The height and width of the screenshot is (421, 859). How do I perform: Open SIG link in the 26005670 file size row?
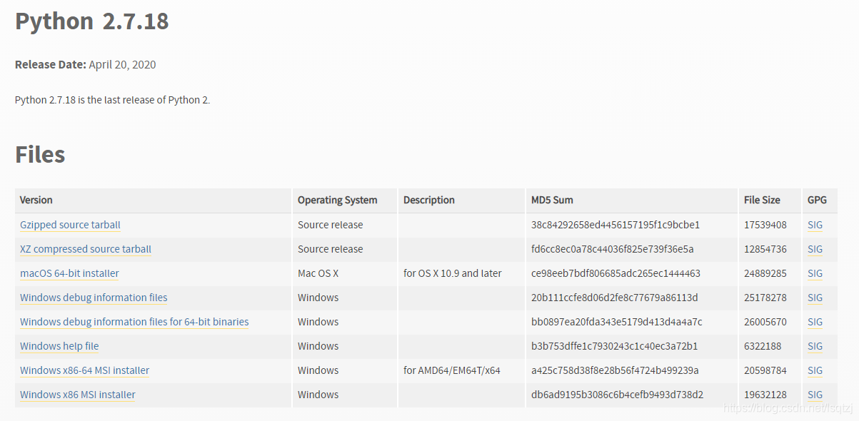[x=815, y=322]
